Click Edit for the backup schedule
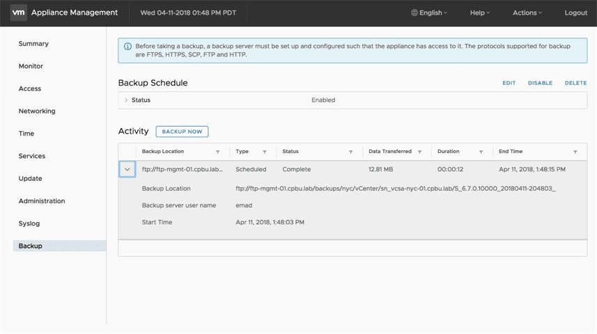The image size is (597, 334). click(509, 83)
